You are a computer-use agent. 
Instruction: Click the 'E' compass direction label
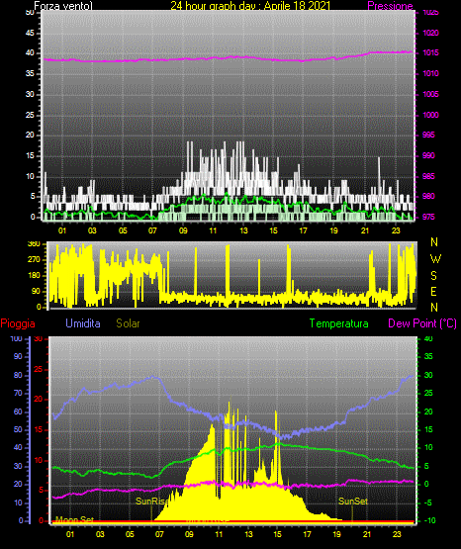click(433, 291)
